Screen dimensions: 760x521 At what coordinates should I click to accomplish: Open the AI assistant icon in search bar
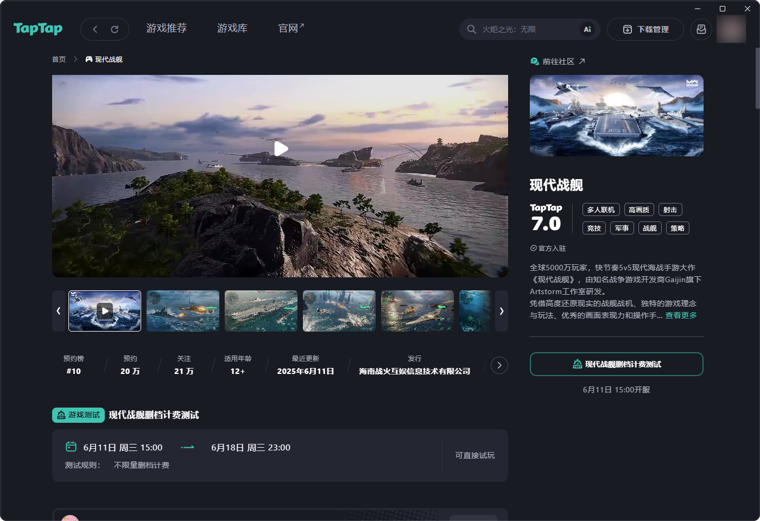[x=587, y=29]
